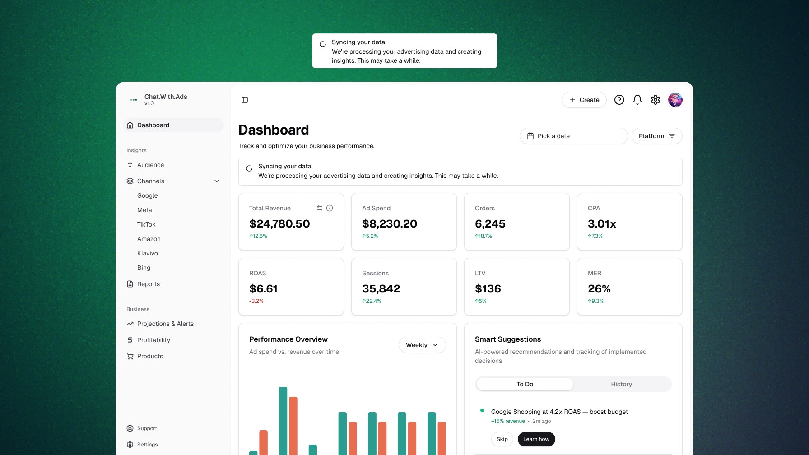Click the Sessions value 35,842

click(x=381, y=289)
